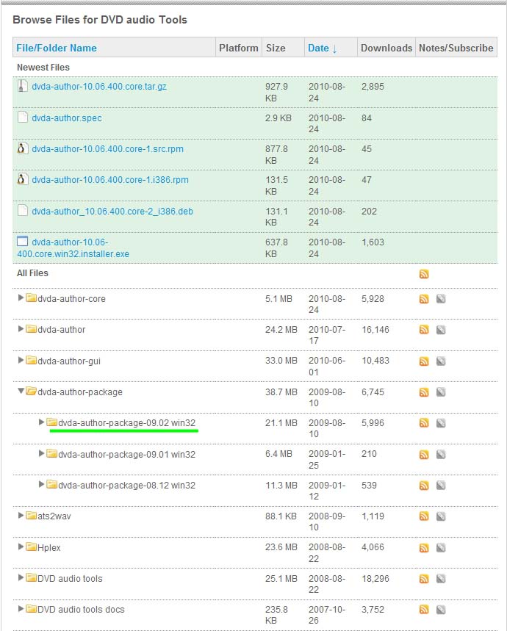This screenshot has height=631, width=507.
Task: Click the All Files section label
Action: click(x=32, y=273)
